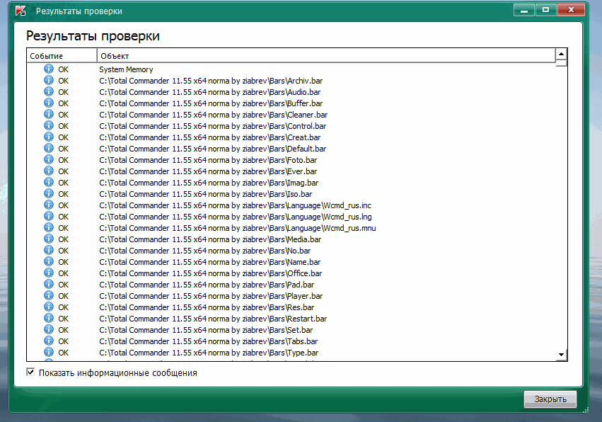Click the info icon for Tabs.bar row
Image resolution: width=602 pixels, height=422 pixels.
coord(49,341)
